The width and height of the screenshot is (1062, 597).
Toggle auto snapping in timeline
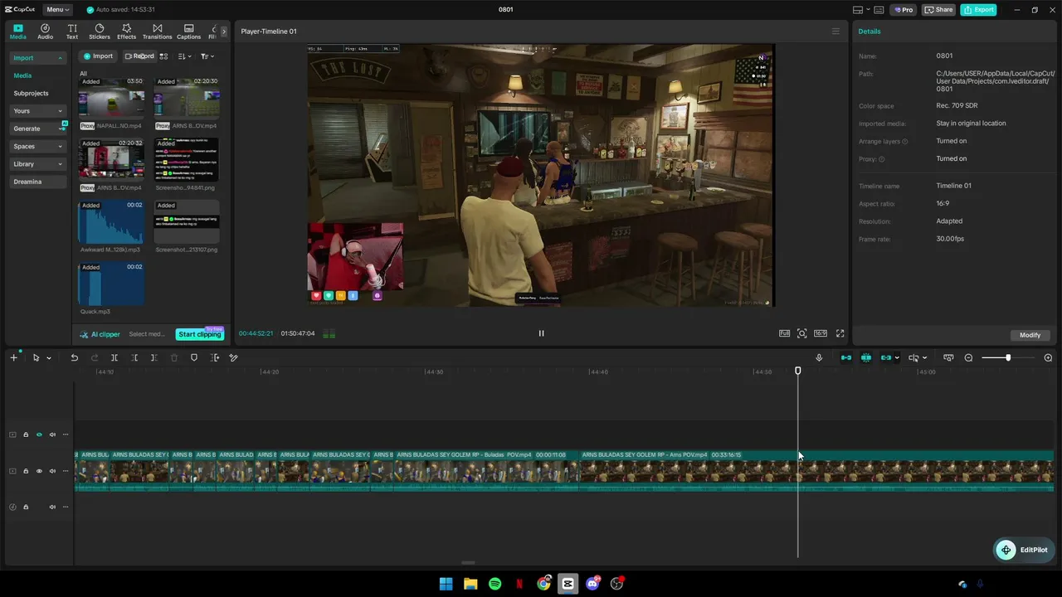866,357
